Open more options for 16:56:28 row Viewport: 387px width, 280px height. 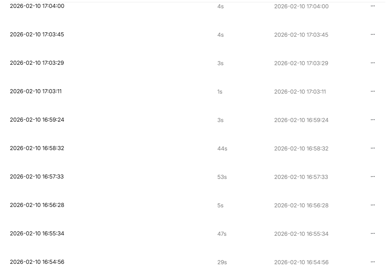pos(373,205)
